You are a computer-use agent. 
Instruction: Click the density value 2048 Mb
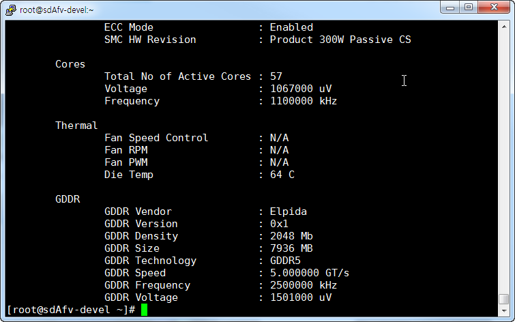[291, 236]
